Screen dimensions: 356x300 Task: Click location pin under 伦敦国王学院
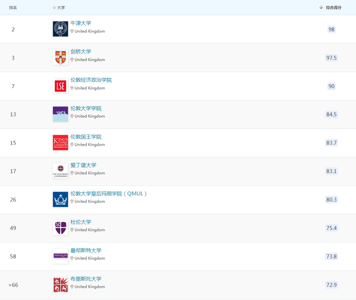click(72, 145)
